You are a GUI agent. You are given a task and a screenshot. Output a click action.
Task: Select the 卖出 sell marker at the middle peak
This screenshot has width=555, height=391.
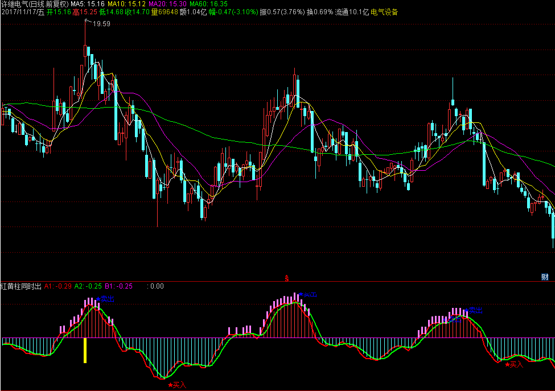click(307, 294)
